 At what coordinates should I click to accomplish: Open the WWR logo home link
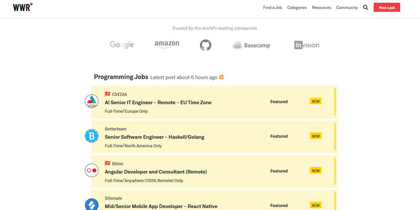(x=23, y=7)
